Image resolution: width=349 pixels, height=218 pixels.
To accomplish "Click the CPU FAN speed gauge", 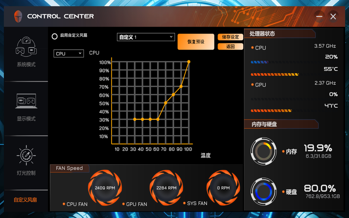I will [105, 188].
